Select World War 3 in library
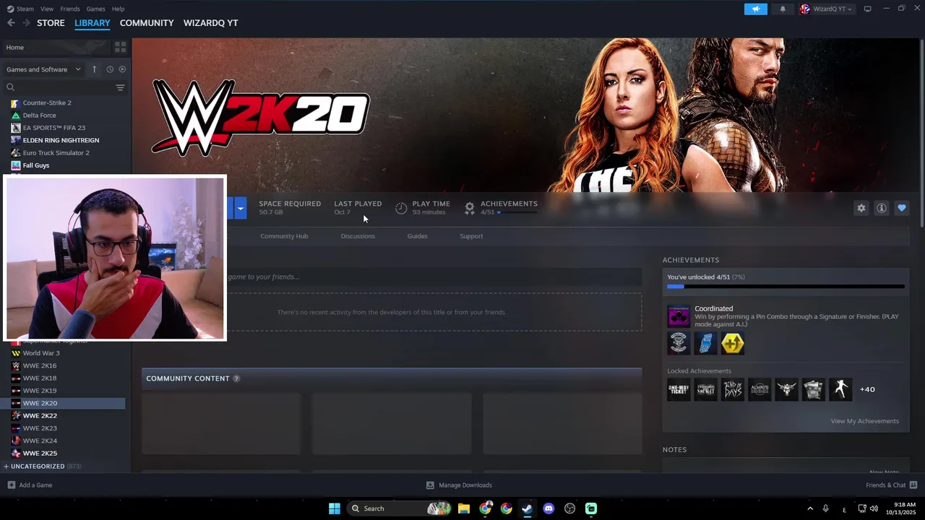Viewport: 925px width, 520px height. click(x=41, y=353)
